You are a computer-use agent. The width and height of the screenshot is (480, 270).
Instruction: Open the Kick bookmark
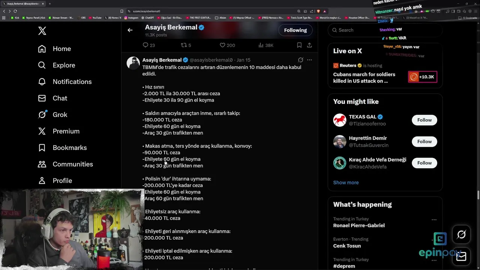click(x=15, y=18)
